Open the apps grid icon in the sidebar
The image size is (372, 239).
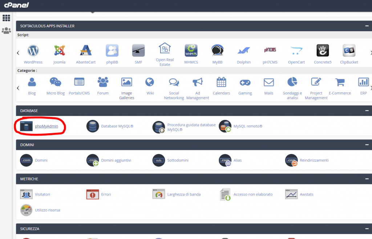pos(6,17)
